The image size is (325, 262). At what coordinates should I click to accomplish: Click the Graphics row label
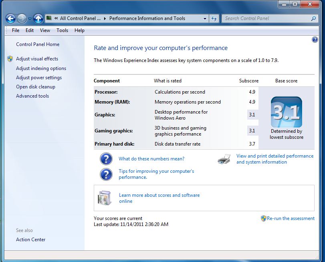point(105,115)
